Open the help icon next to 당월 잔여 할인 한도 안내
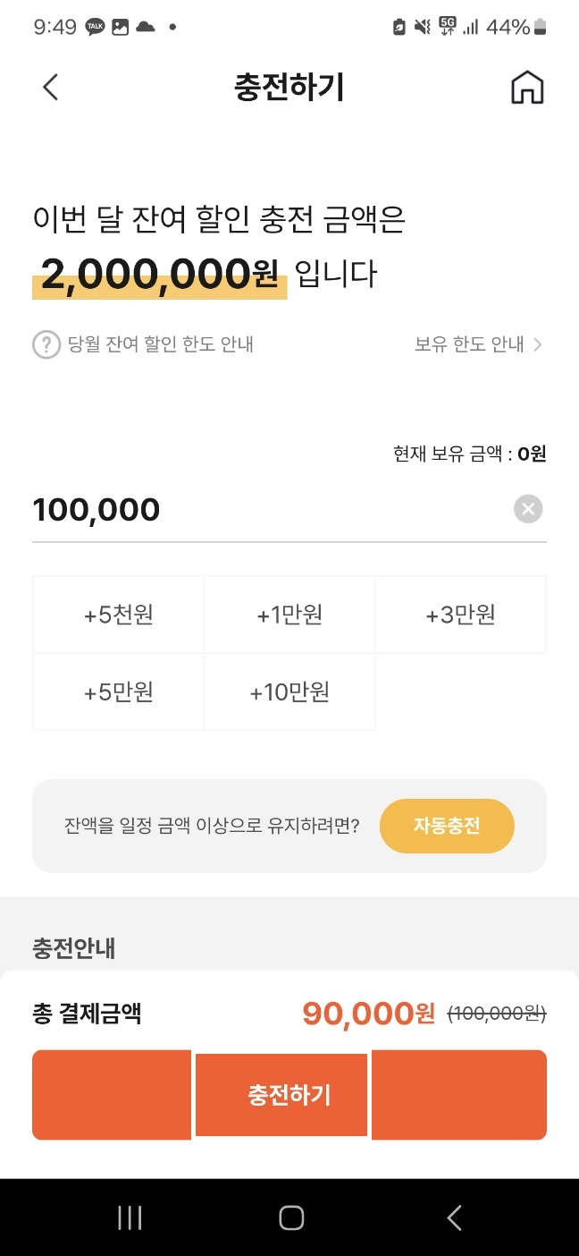Screen dimensions: 579x1256 (46, 344)
